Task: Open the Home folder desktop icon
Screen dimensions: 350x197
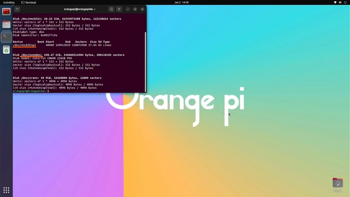Action: coord(338,185)
